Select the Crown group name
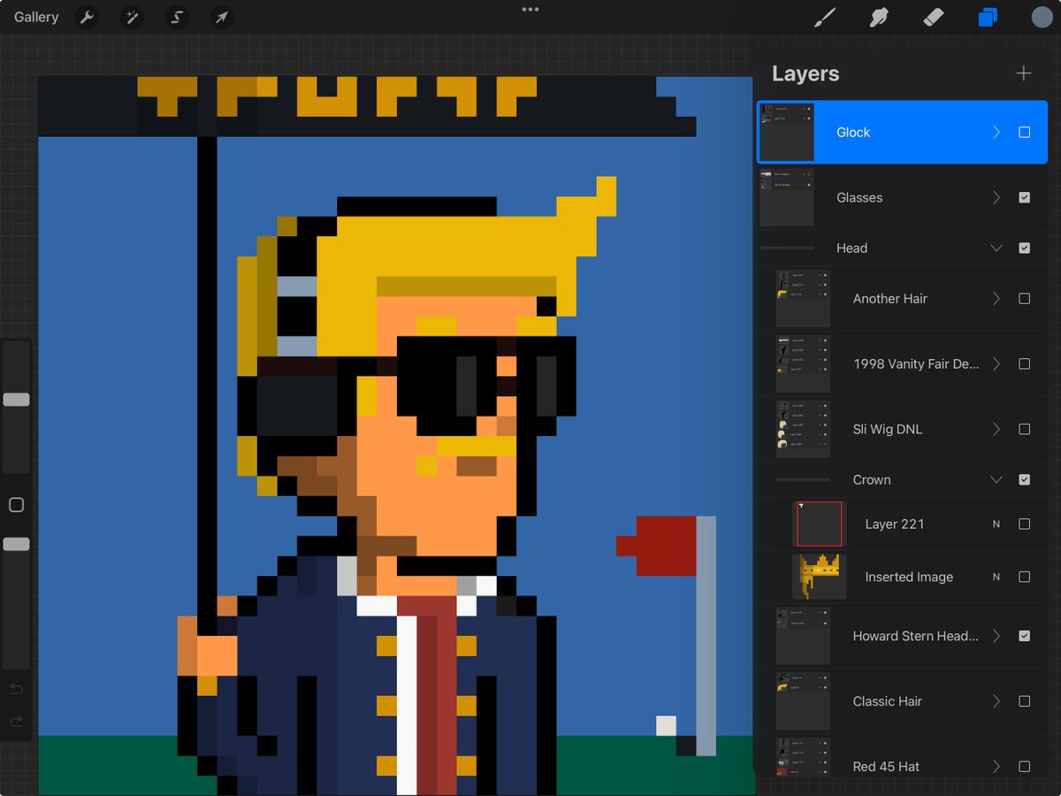1061x796 pixels. tap(872, 479)
